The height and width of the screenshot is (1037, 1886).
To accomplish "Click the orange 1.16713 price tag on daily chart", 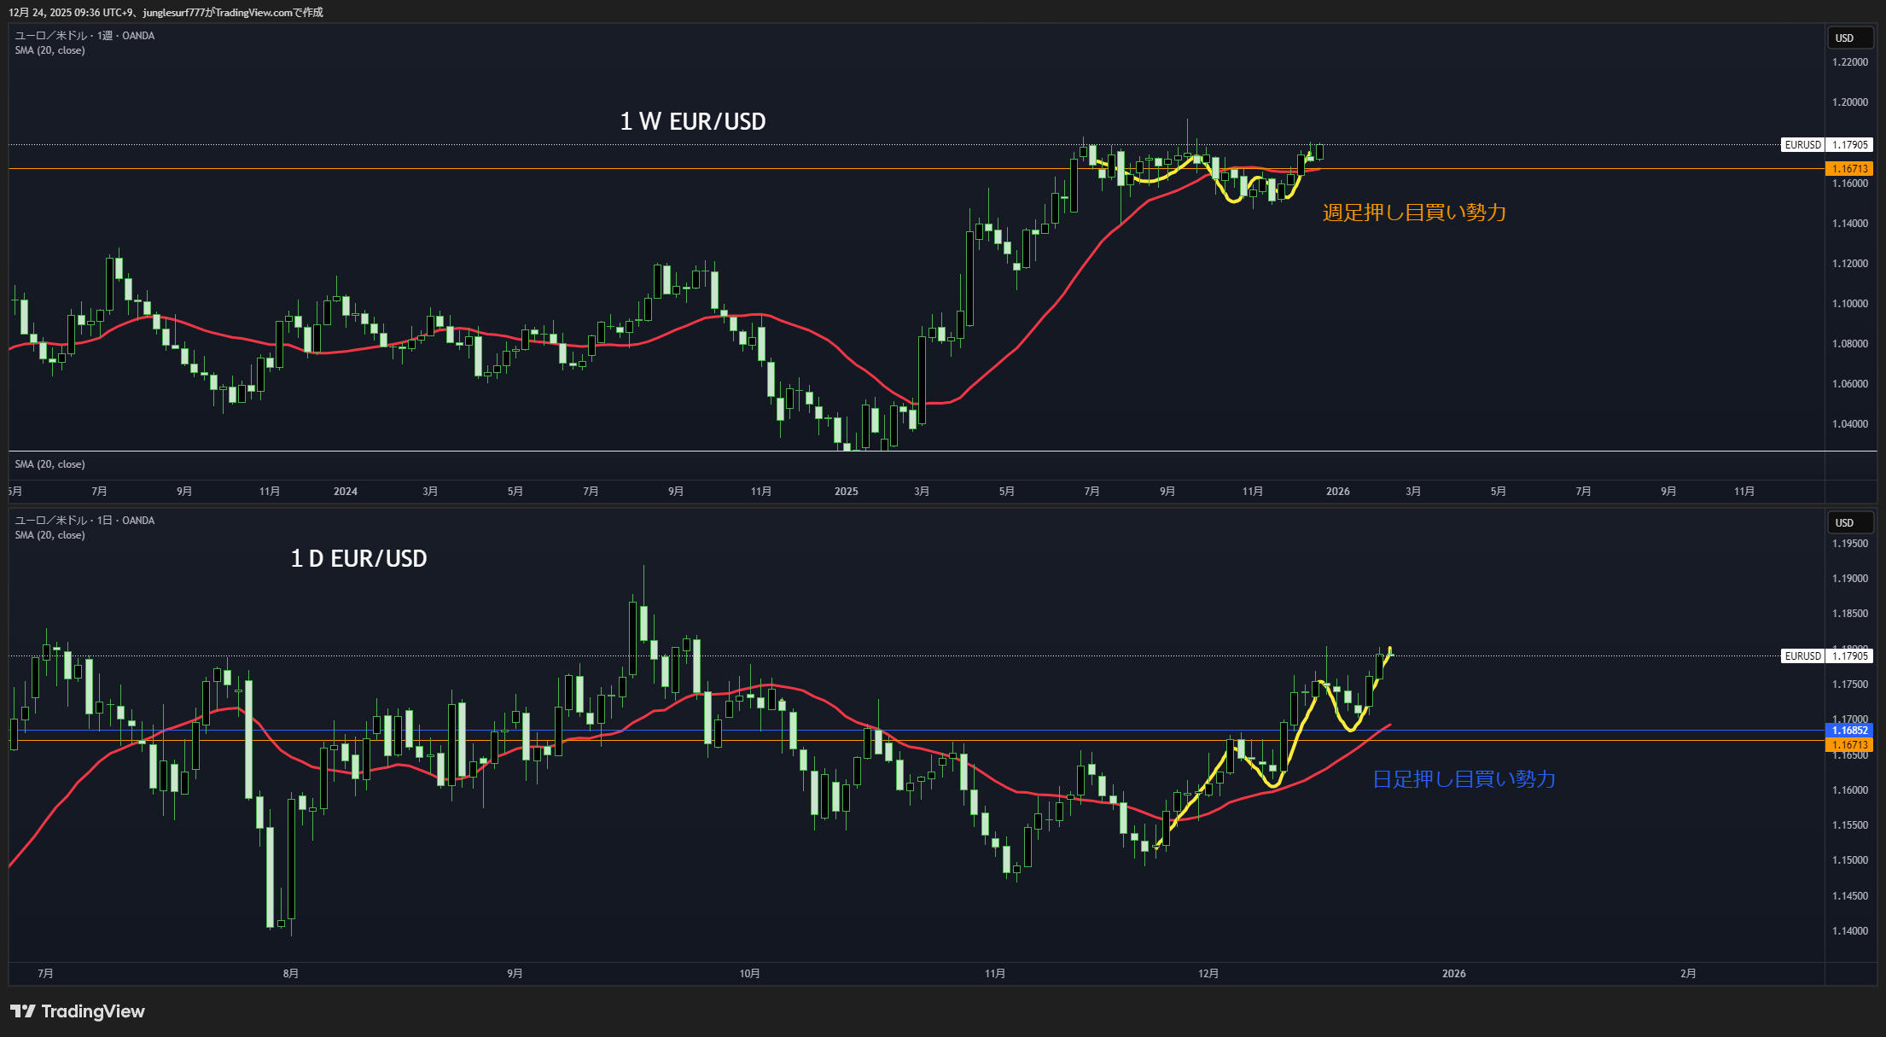I will click(x=1848, y=745).
